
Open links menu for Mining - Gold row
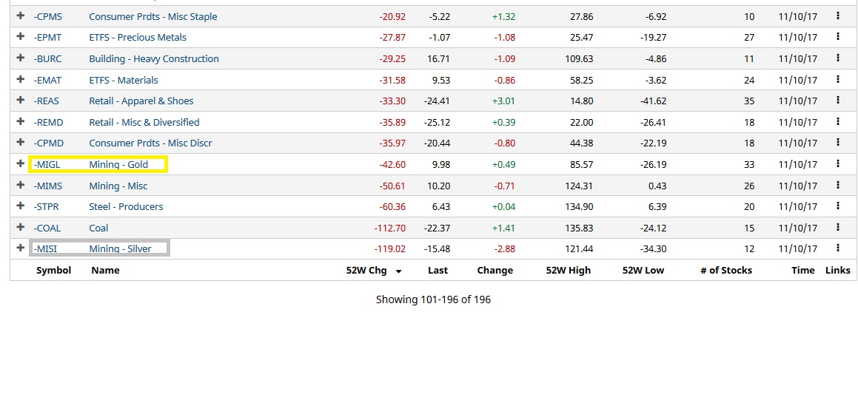coord(838,163)
